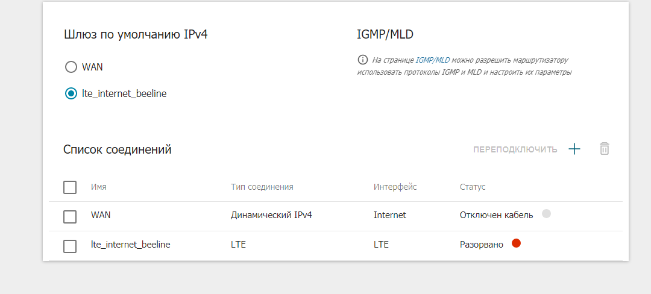Screen dimensions: 651x294
Task: Select WAN as default IPv4 gateway
Action: [71, 67]
